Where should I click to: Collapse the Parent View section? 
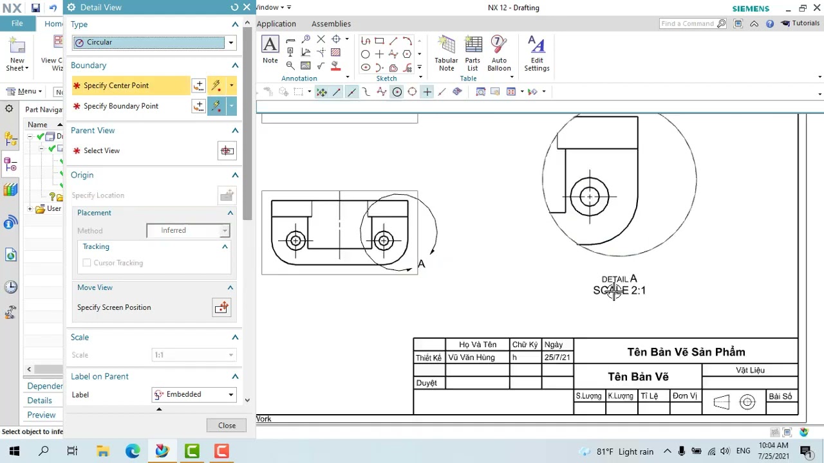point(235,131)
